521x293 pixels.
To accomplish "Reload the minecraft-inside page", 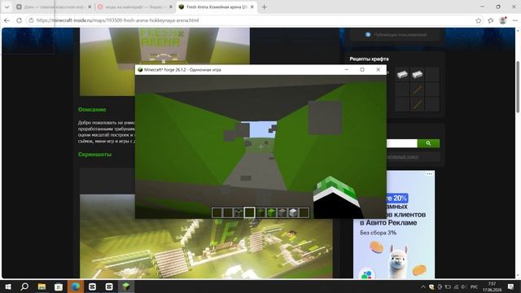I will [x=19, y=20].
